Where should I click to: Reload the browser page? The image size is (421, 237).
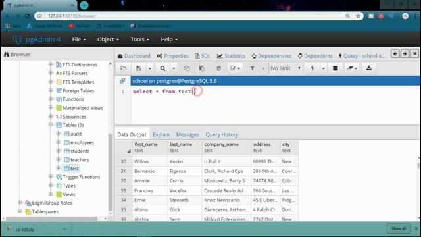pyautogui.click(x=28, y=16)
